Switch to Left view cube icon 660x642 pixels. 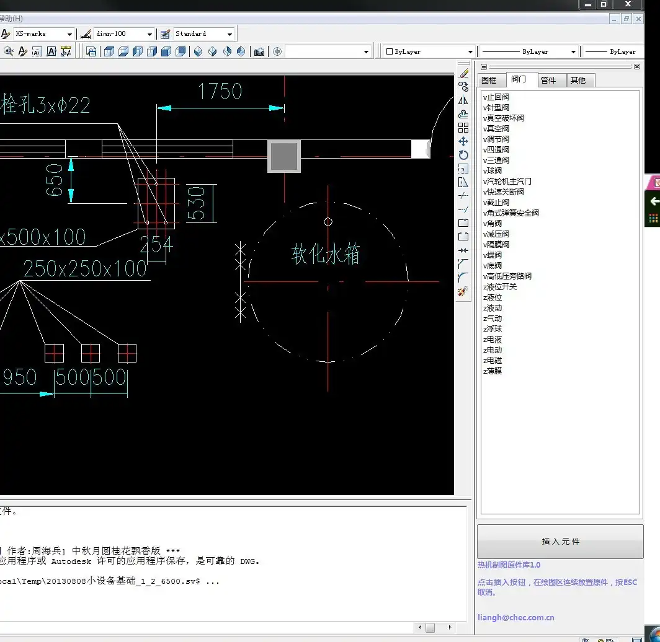138,51
